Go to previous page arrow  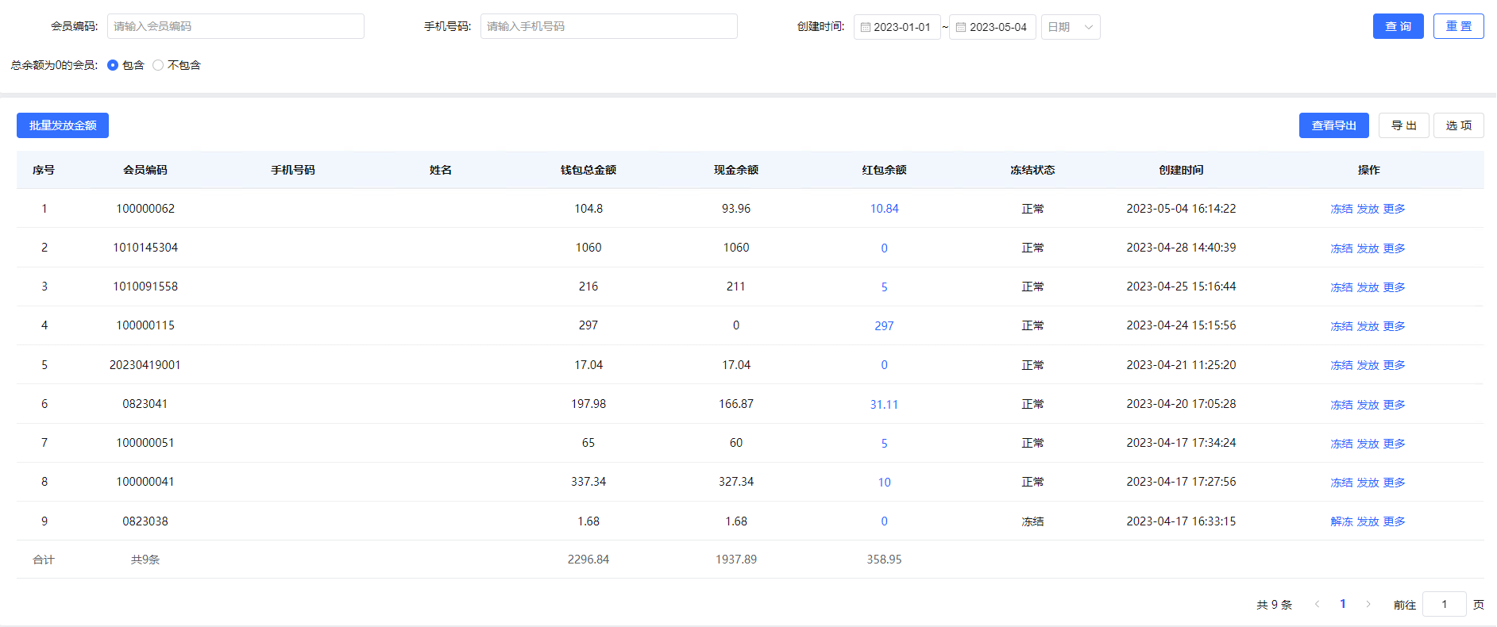(1317, 604)
